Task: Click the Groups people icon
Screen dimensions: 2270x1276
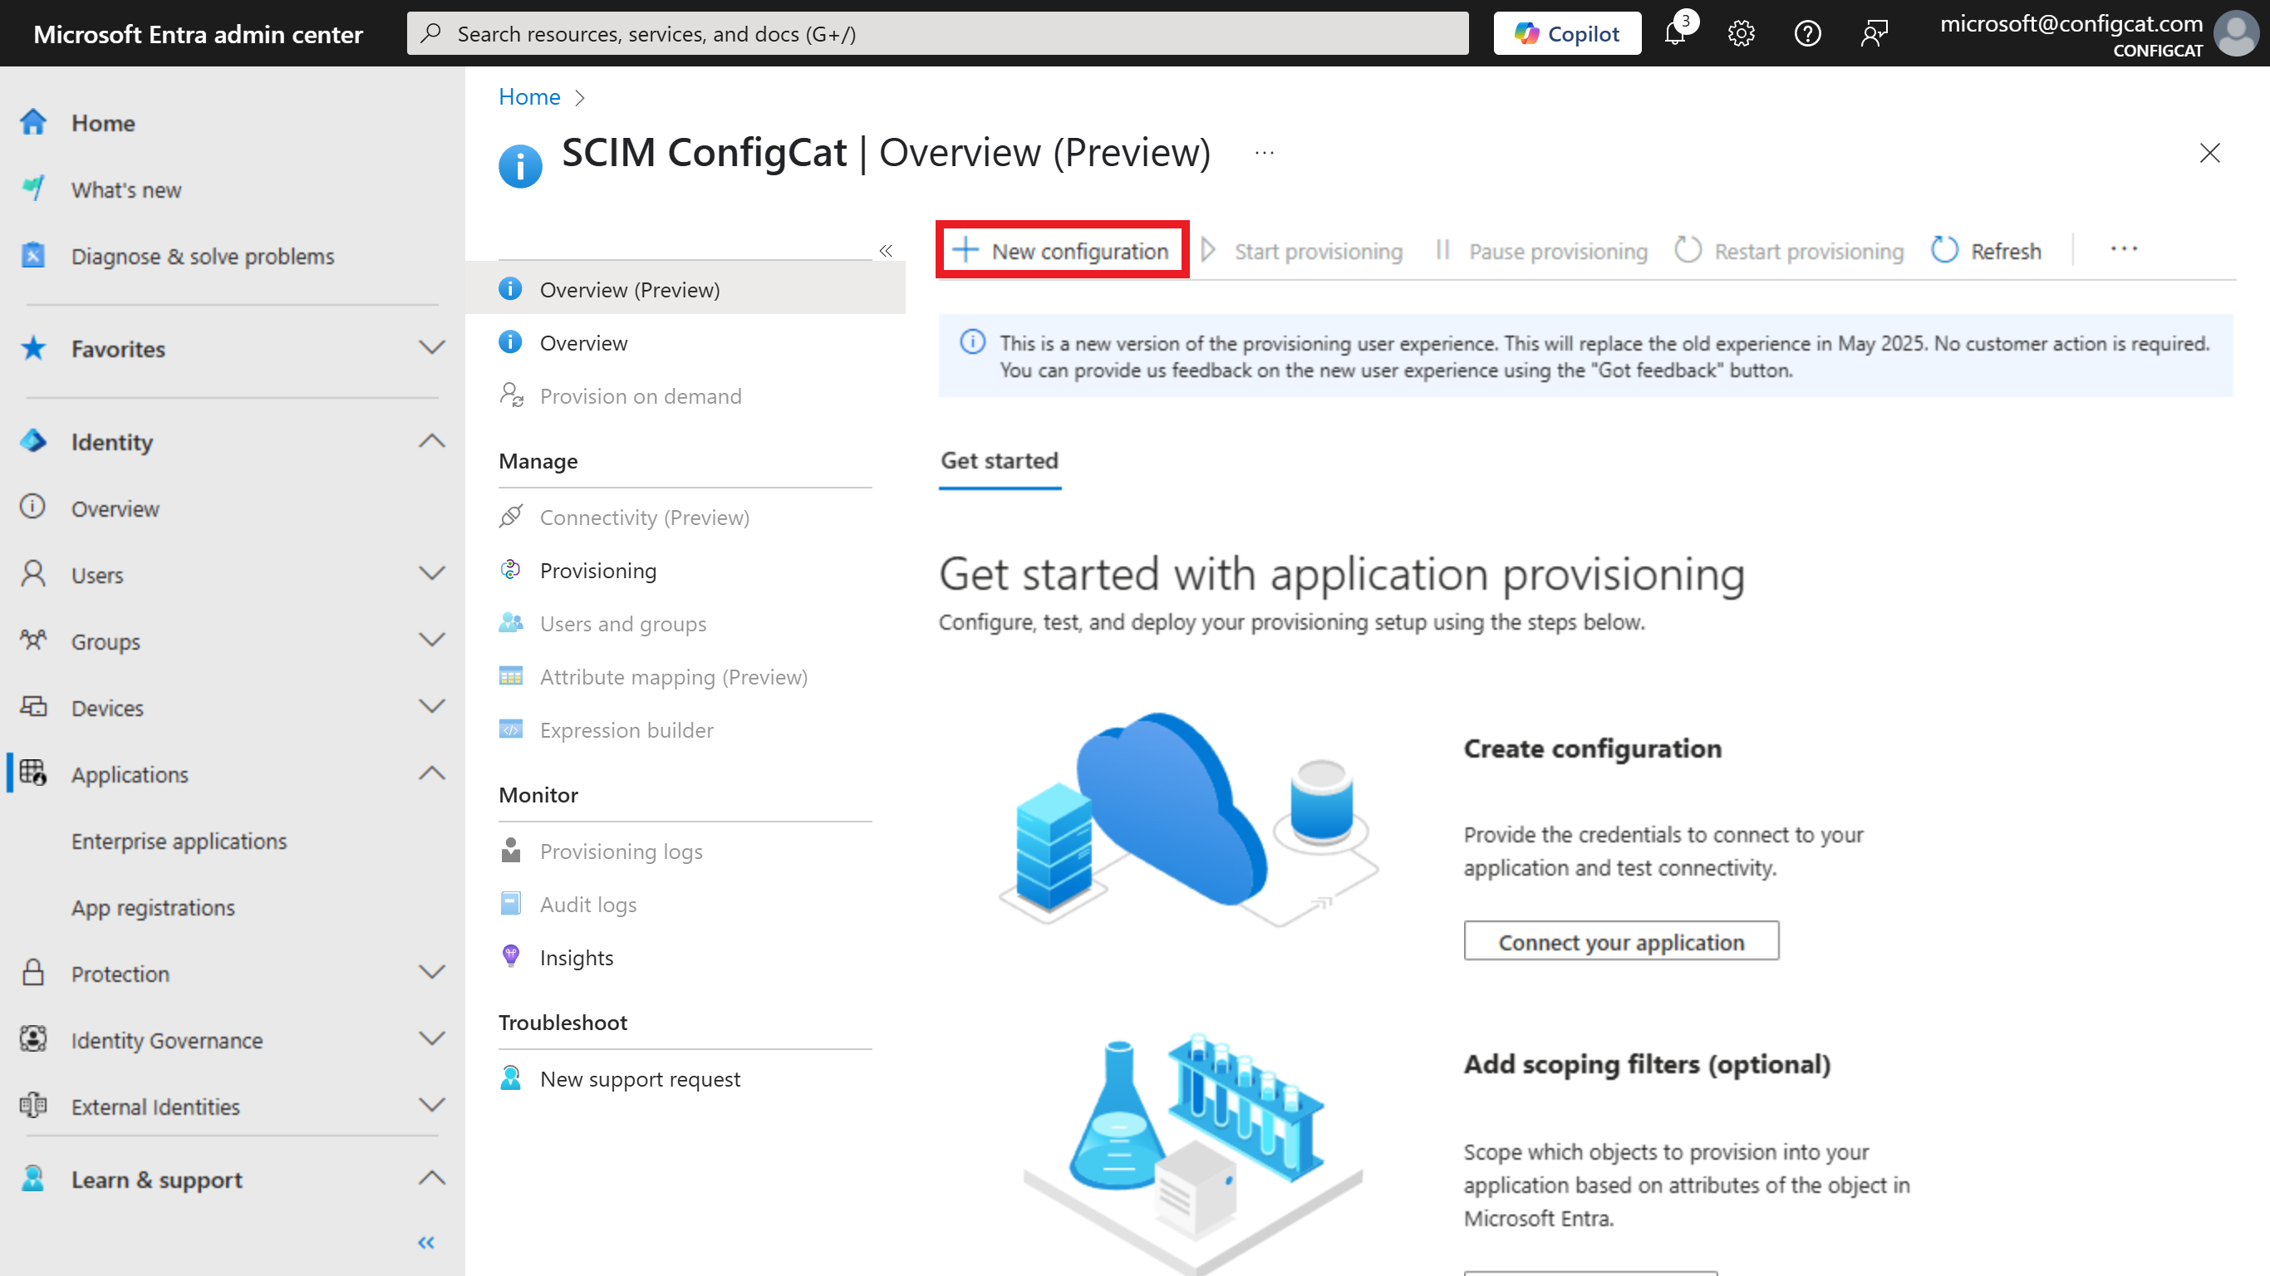Action: (x=33, y=640)
